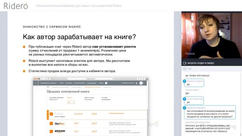This screenshot has width=242, height=136.
Task: Click the Полина name label on the video
Action: [x=190, y=54]
